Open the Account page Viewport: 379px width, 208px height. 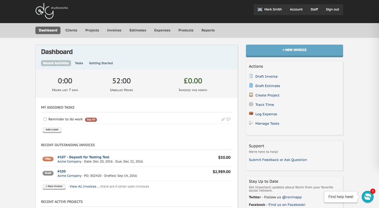click(x=296, y=9)
